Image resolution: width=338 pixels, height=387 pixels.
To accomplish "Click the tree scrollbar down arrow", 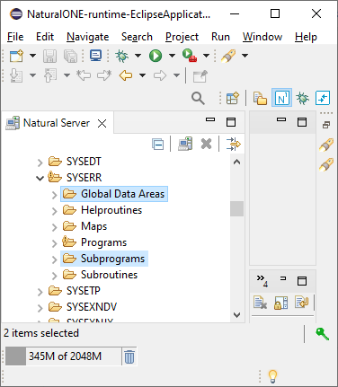I will [236, 315].
